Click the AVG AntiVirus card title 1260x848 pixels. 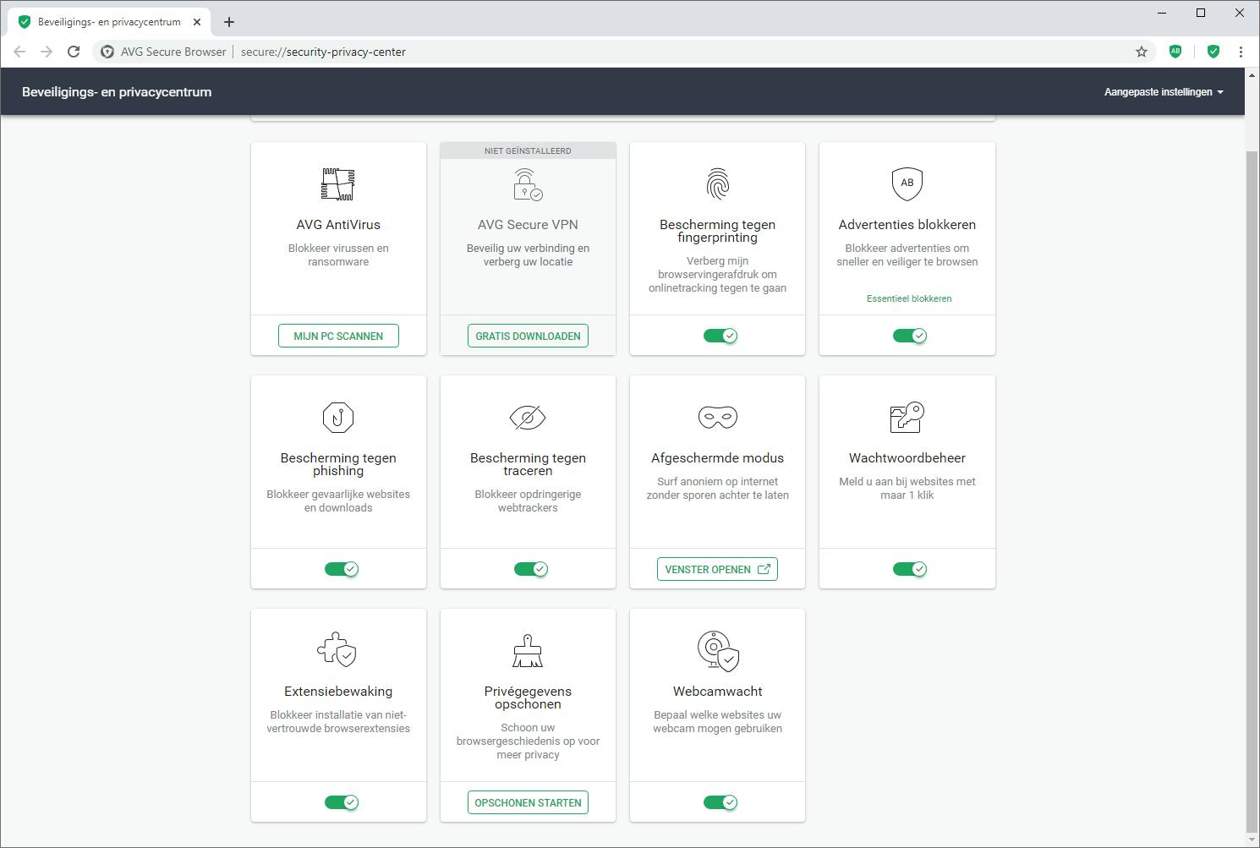tap(338, 225)
